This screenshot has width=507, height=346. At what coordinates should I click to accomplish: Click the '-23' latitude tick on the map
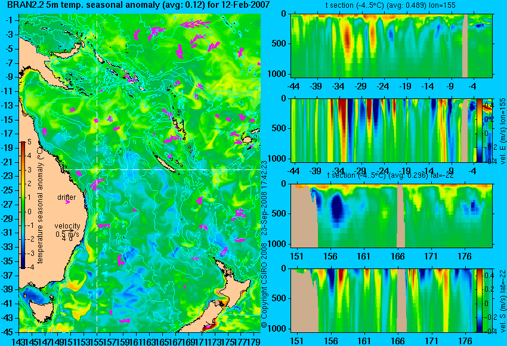pos(8,176)
